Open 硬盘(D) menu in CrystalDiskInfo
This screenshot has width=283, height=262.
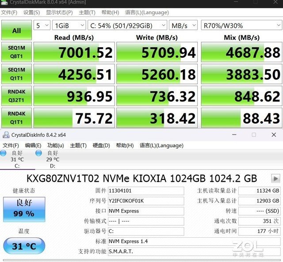coord(101,145)
